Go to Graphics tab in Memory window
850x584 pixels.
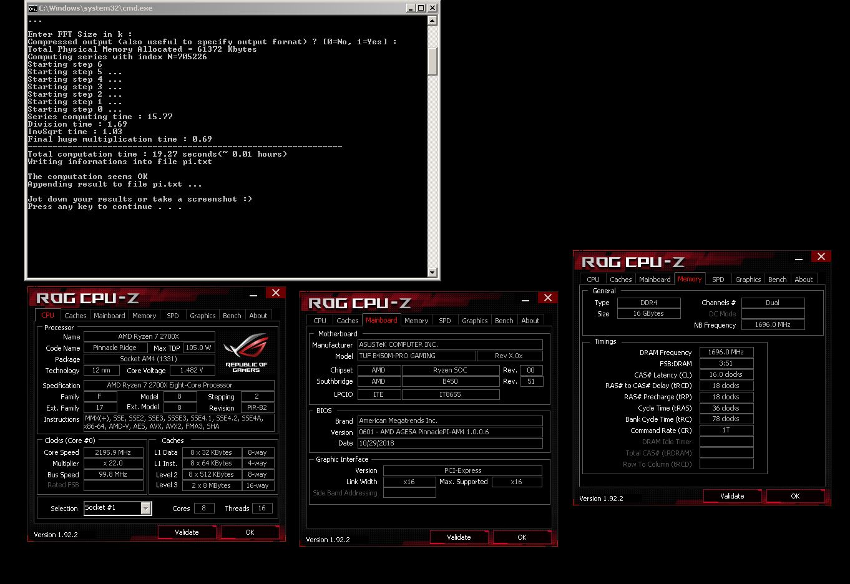pos(748,280)
